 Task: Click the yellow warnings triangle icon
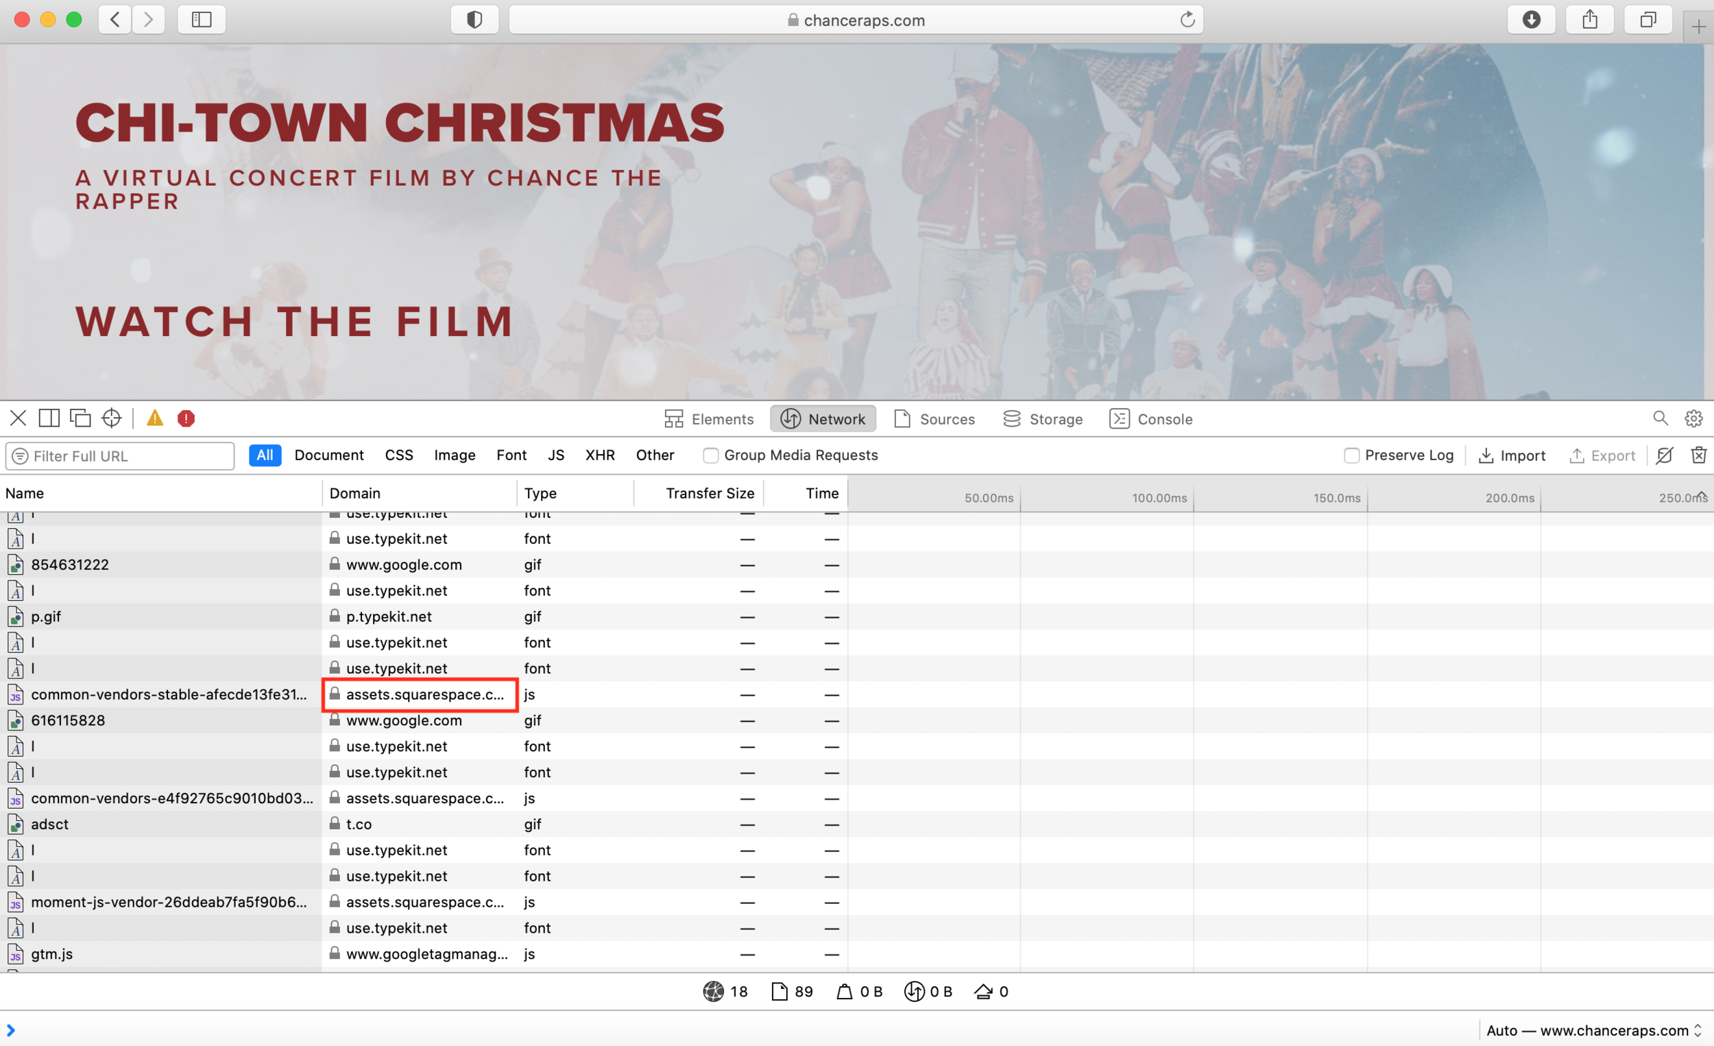154,418
